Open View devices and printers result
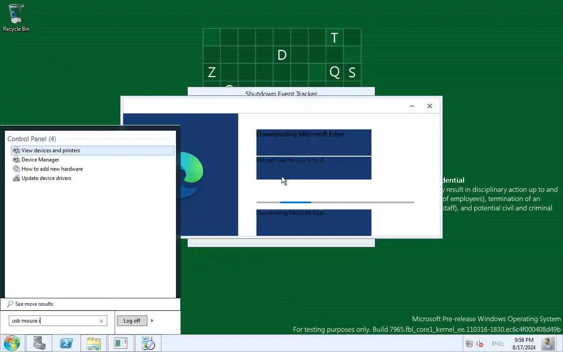Viewport: 563px width, 352px height. 92,150
